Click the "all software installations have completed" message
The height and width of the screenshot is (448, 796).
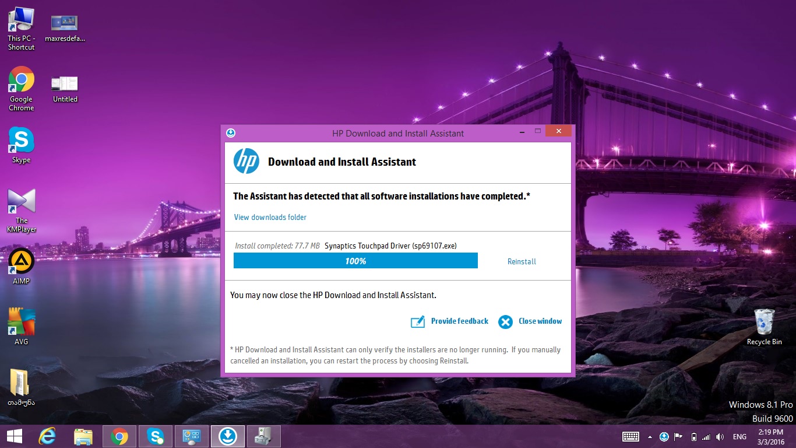[382, 197]
